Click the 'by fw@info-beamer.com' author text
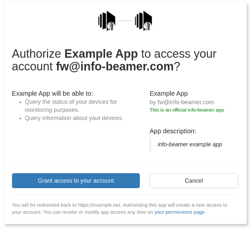Image resolution: width=252 pixels, height=229 pixels. coord(182,102)
